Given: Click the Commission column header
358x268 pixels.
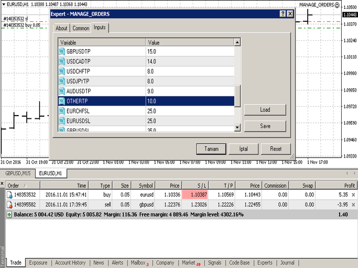Looking at the screenshot, I should point(276,185).
